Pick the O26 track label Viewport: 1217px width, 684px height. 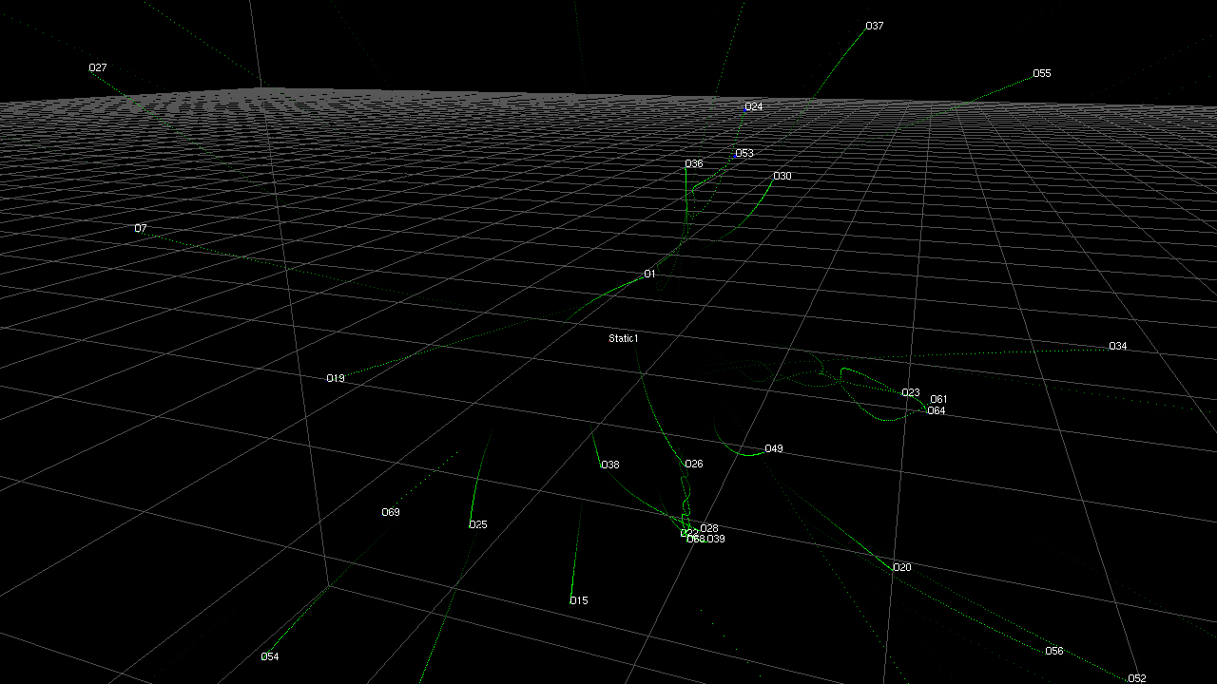(x=694, y=465)
